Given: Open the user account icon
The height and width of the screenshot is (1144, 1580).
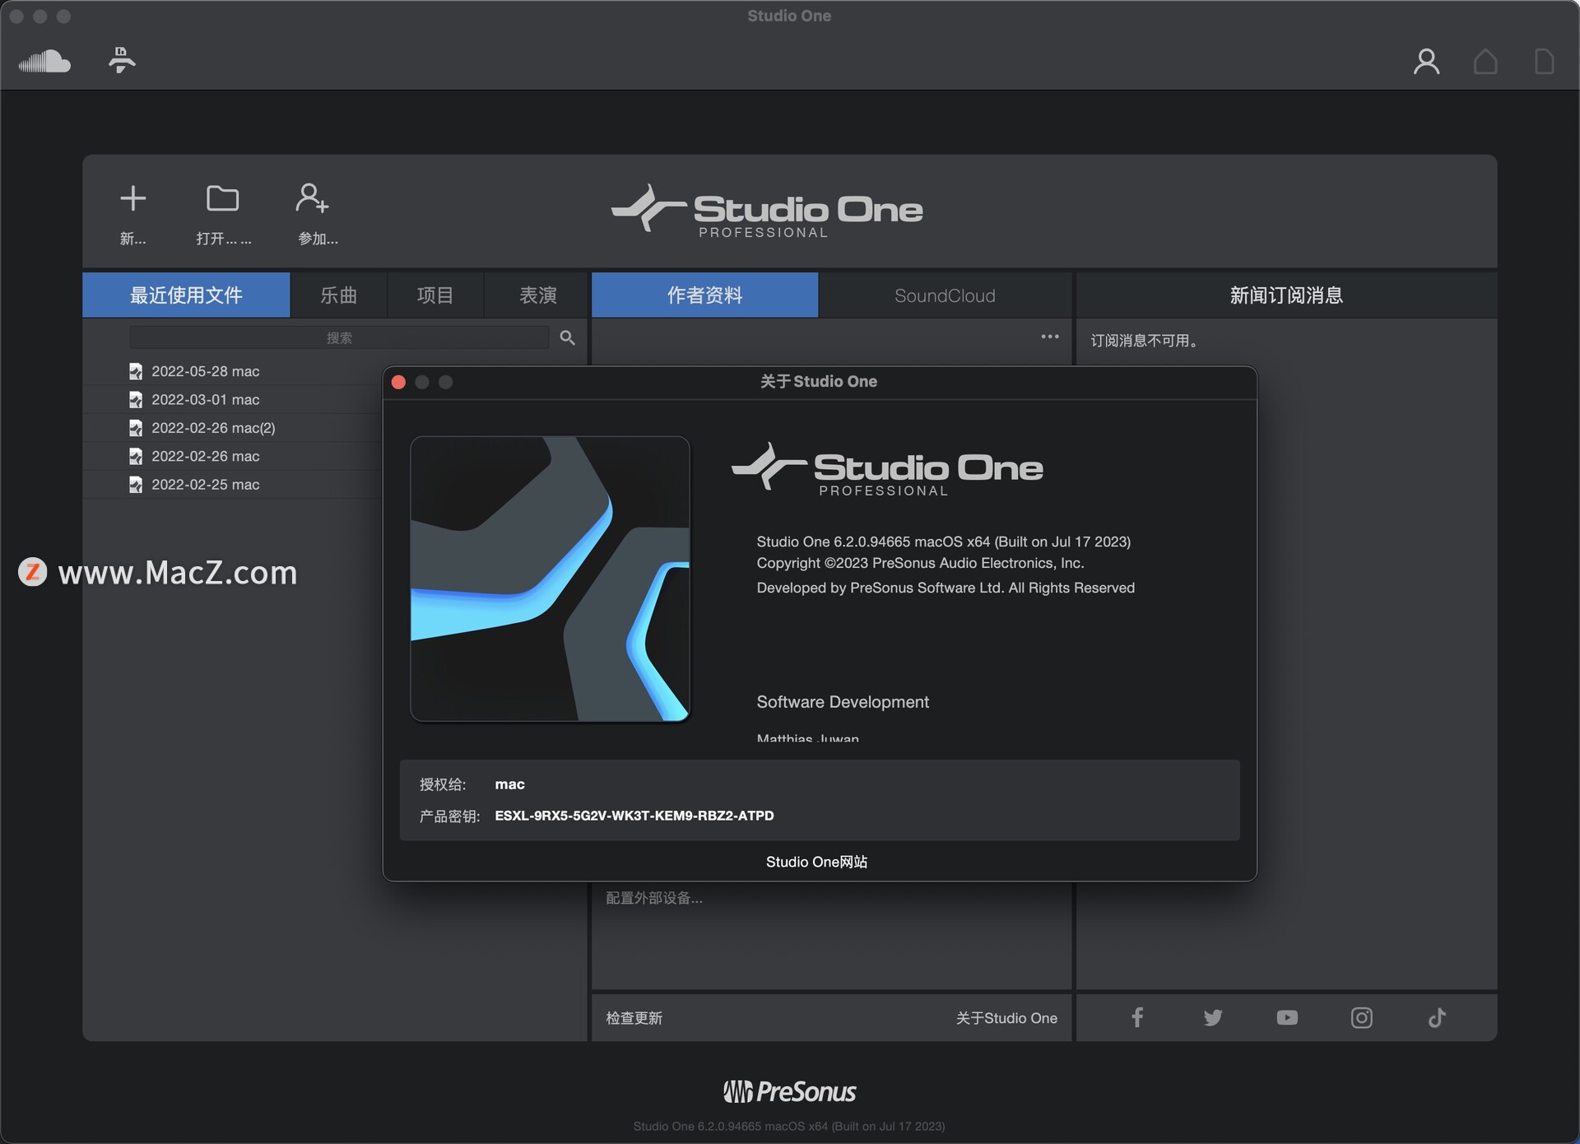Looking at the screenshot, I should 1426,62.
